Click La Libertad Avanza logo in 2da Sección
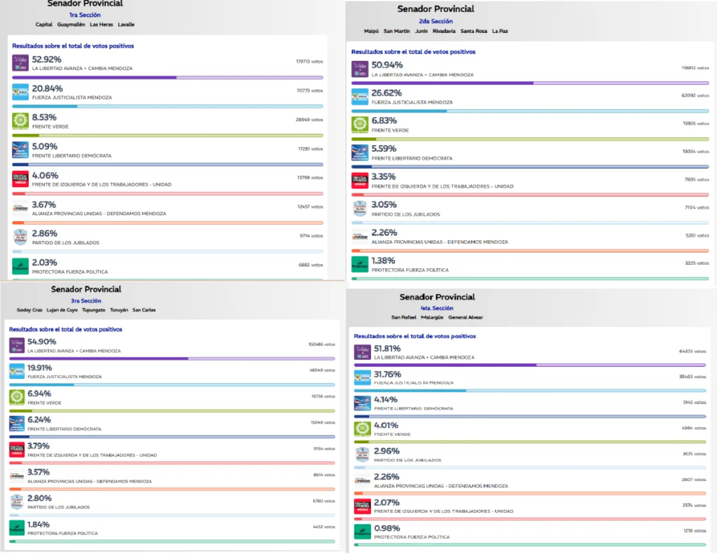 360,69
